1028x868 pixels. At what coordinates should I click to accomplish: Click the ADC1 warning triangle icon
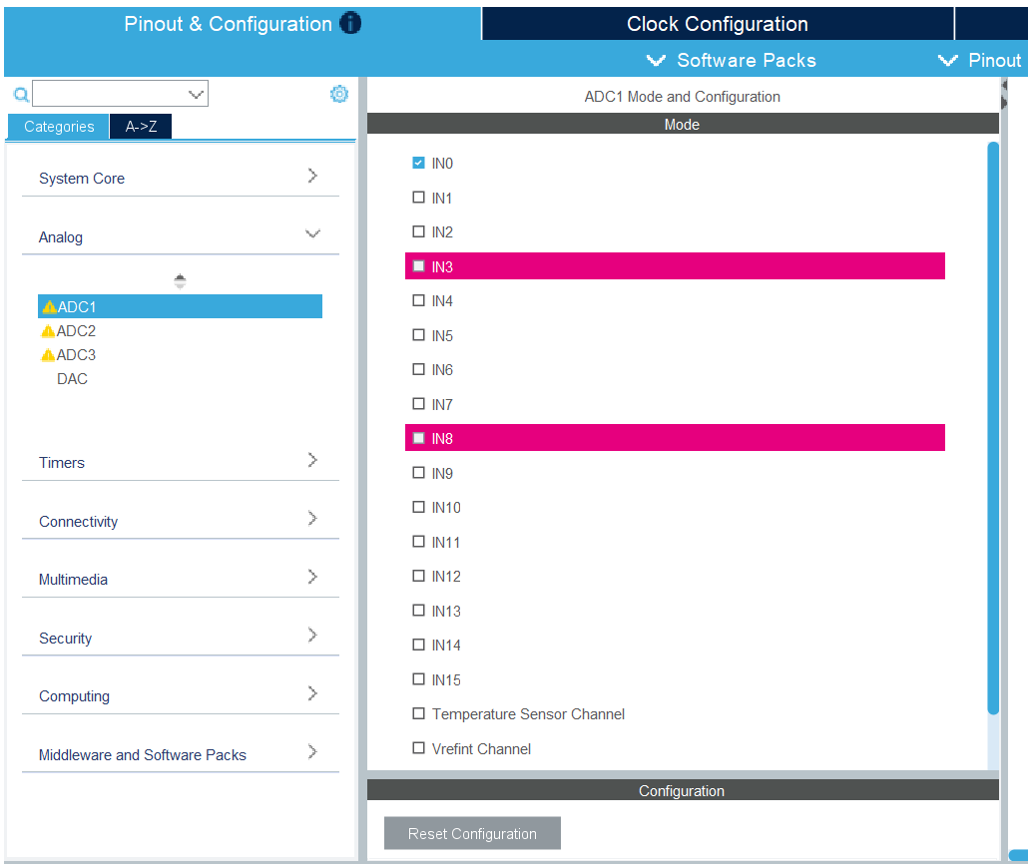[x=49, y=307]
